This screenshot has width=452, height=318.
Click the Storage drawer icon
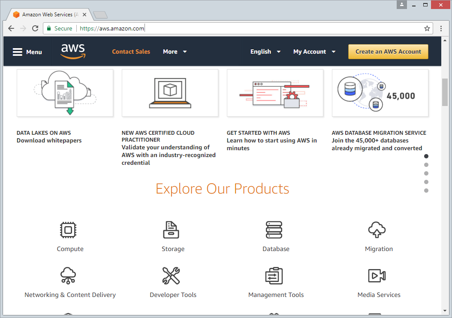click(171, 230)
